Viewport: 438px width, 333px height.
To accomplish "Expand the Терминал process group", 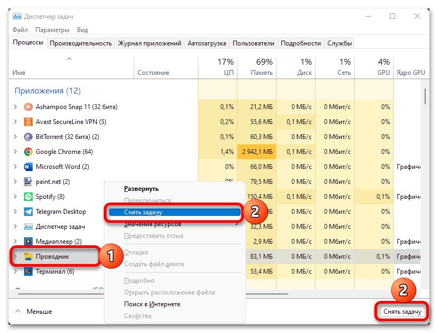I will pyautogui.click(x=16, y=272).
